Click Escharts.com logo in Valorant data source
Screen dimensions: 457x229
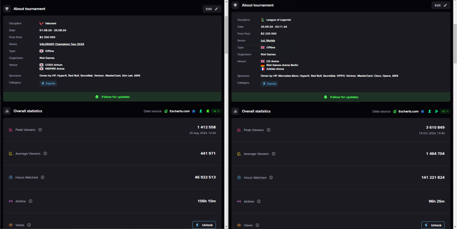coord(178,111)
